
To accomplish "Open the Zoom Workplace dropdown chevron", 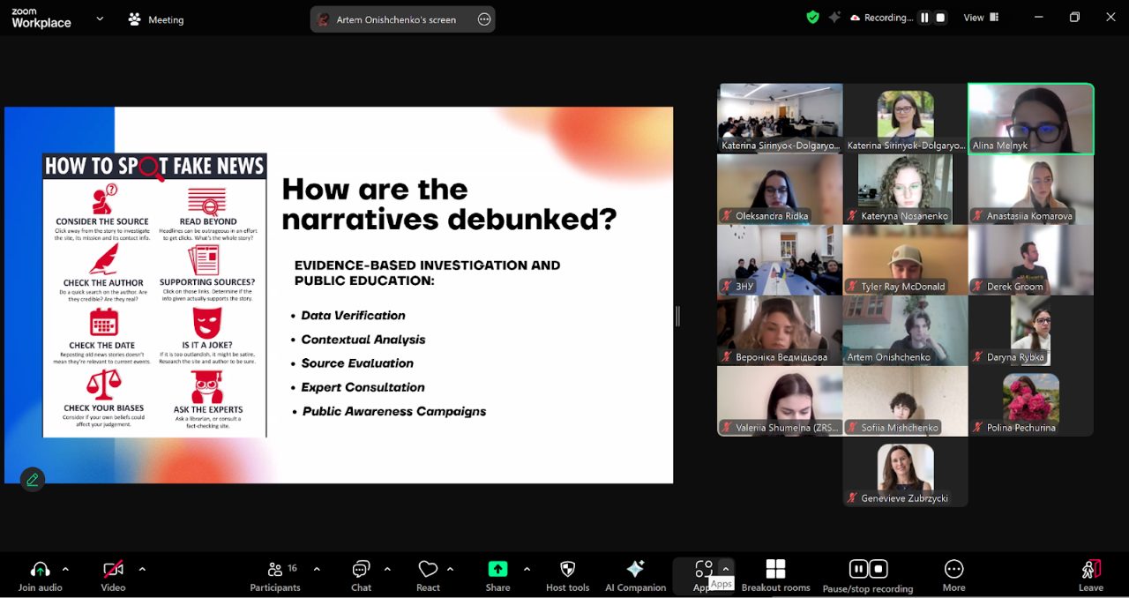I will click(100, 19).
